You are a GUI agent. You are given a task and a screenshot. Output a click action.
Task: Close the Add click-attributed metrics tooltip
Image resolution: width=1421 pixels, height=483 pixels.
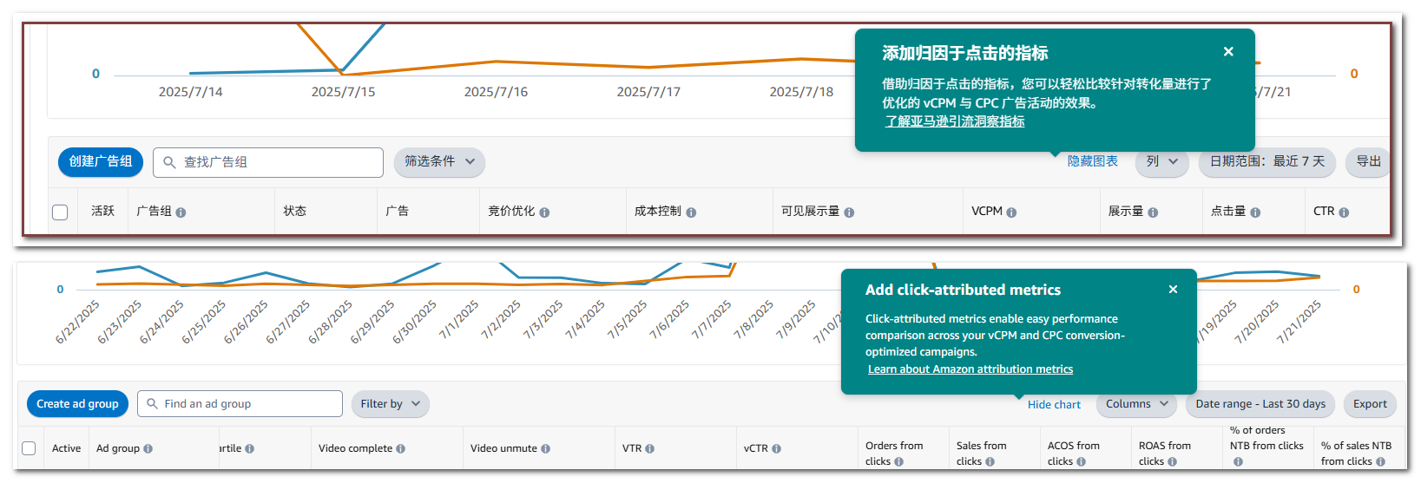coord(1173,290)
